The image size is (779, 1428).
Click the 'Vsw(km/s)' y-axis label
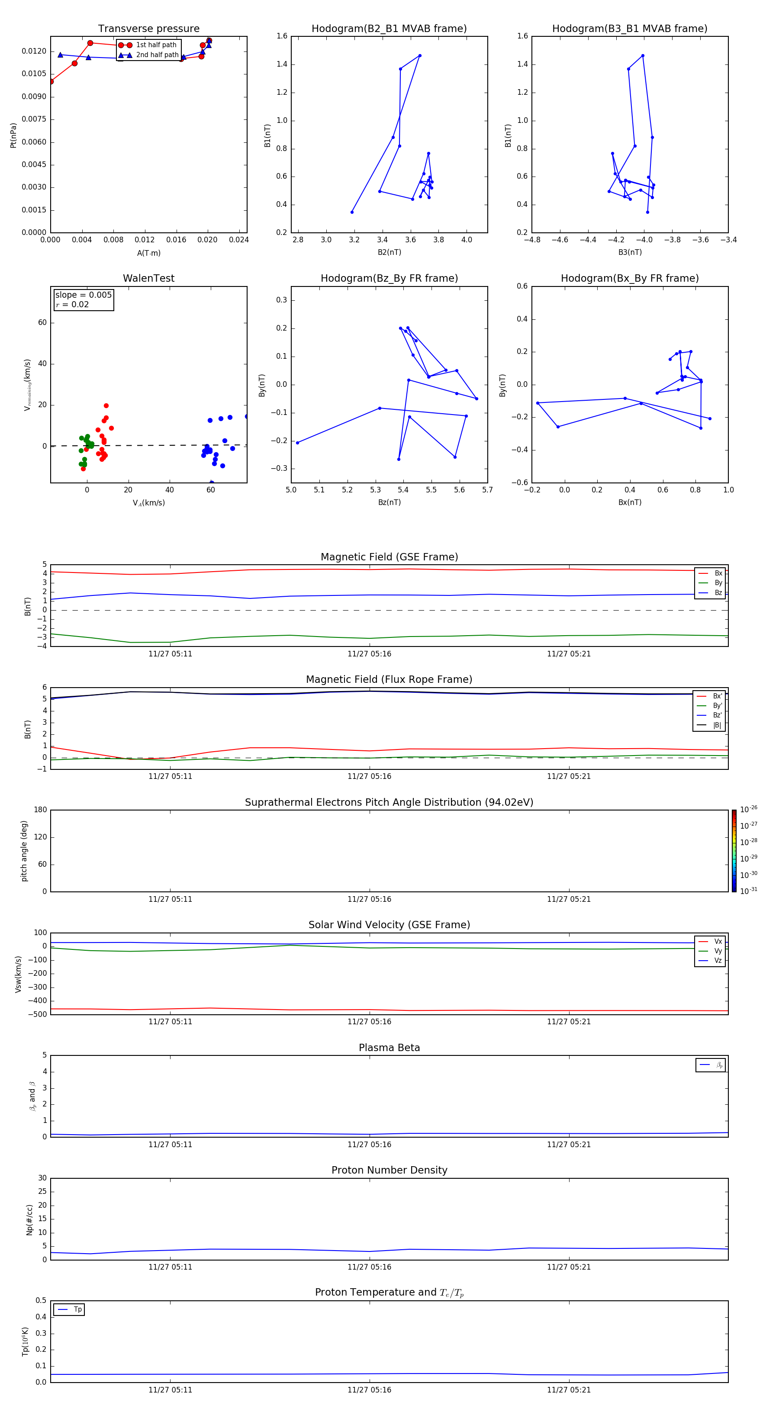tap(18, 974)
